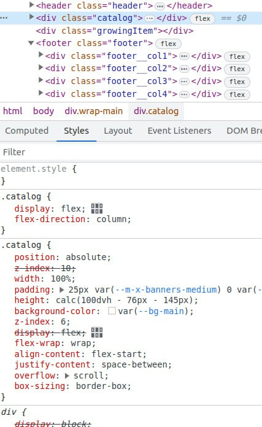262x427 pixels.
Task: Edit box-sizing border-box value
Action: click(101, 386)
